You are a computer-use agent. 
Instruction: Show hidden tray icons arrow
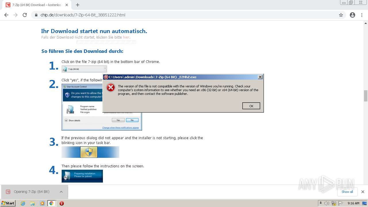pos(321,203)
